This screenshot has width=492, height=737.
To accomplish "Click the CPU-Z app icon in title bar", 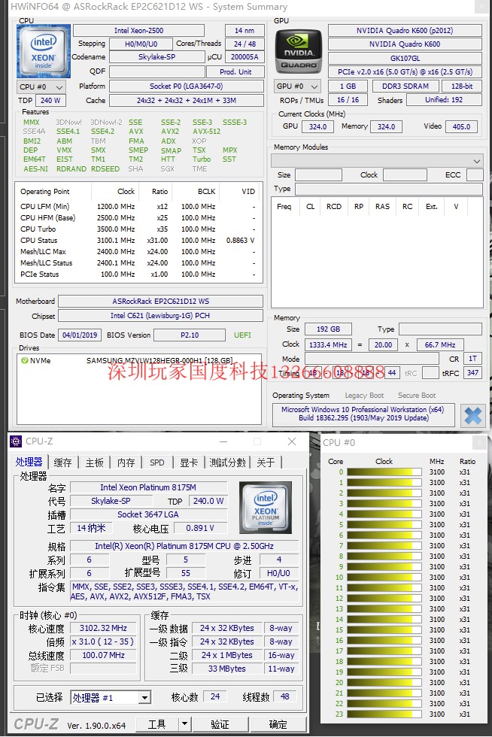I will click(x=16, y=441).
